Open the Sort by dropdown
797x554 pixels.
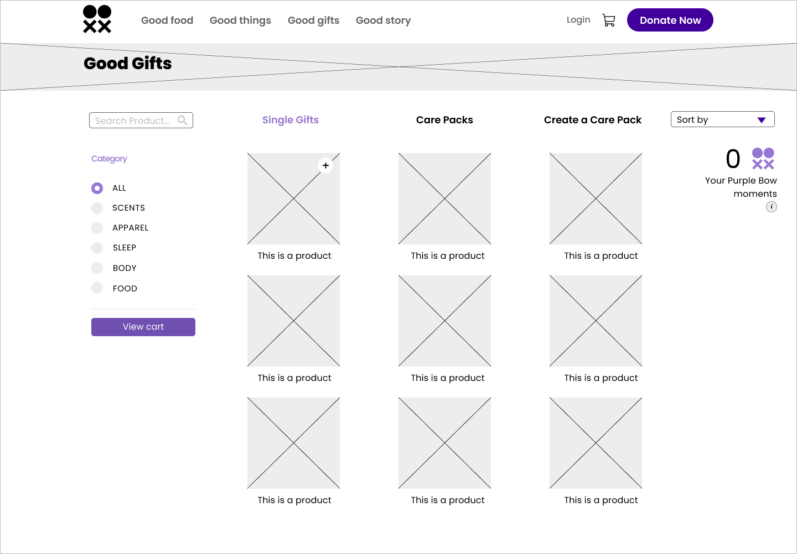(714, 119)
